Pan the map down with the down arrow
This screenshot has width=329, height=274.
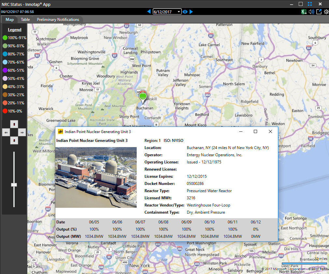click(14, 141)
